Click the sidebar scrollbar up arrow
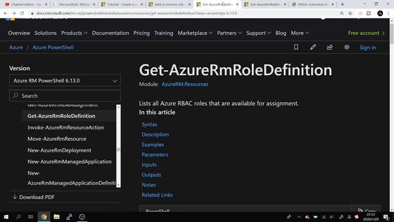394x222 pixels. [118, 107]
